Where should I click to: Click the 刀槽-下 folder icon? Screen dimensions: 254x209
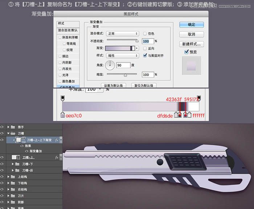(x=17, y=164)
